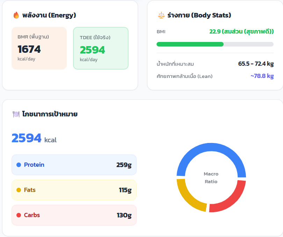Screen dimensions: 283x237
Task: Select the Fats 115g row
Action: pos(74,190)
